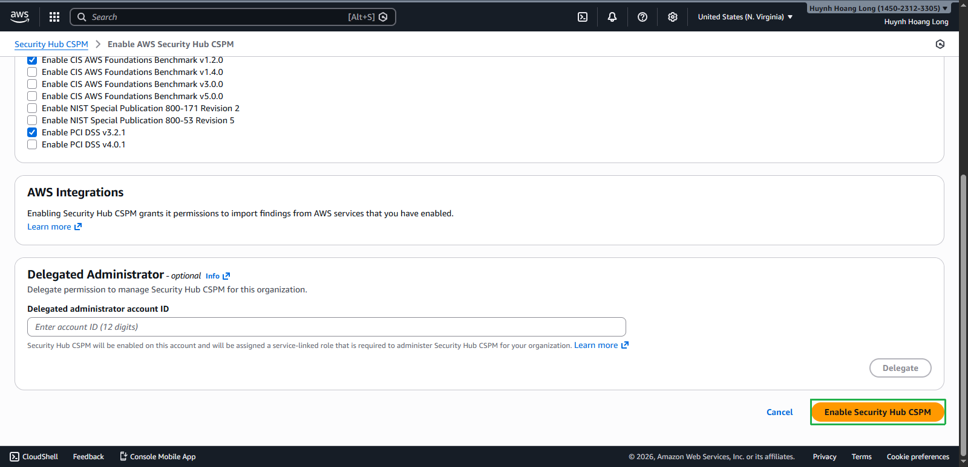Click the hexagon icon beside the breadcrumb
The width and height of the screenshot is (968, 467).
[940, 44]
